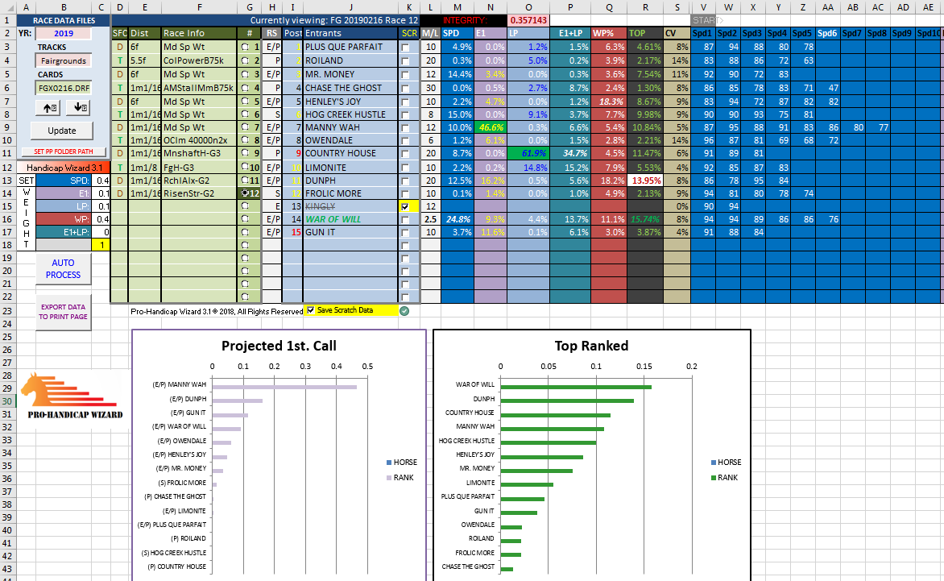Select the radio button for race 9
This screenshot has width=944, height=581.
245,153
